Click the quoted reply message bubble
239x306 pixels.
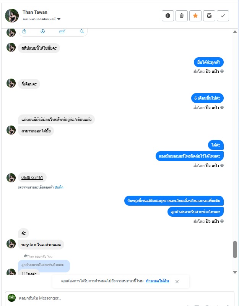(x=44, y=265)
